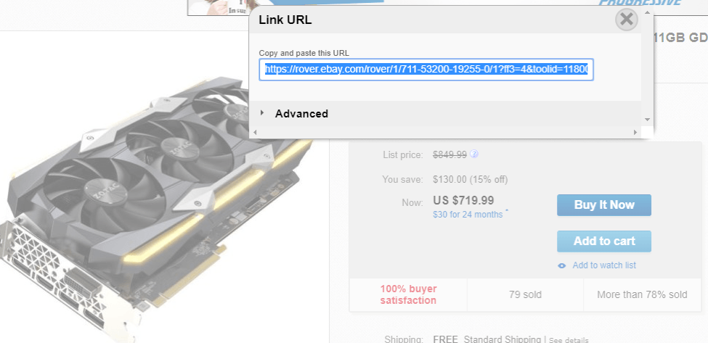Viewport: 708px width, 343px height.
Task: Click the 100% buyer satisfaction text
Action: (408, 294)
